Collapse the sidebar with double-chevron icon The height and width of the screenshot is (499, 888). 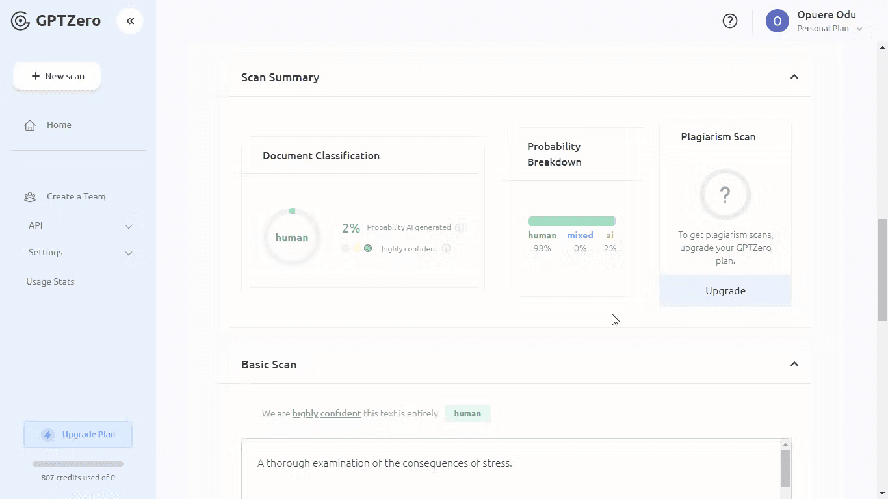(130, 21)
